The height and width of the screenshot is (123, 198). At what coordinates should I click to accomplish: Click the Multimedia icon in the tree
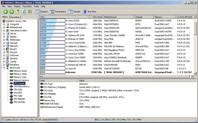(8, 40)
